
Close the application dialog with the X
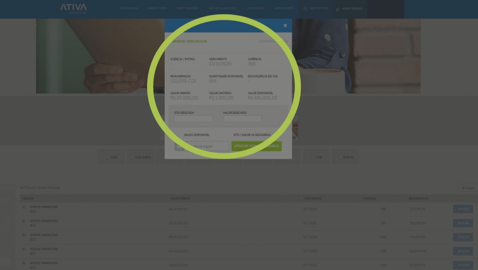tap(285, 26)
